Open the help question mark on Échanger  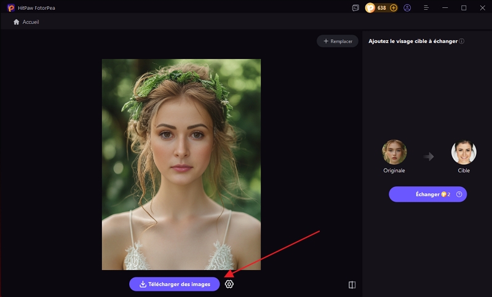click(x=459, y=194)
